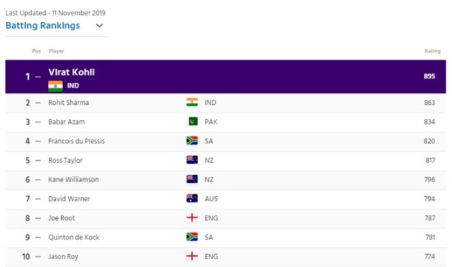Open David Warner player entry
The image size is (452, 267).
coord(68,199)
